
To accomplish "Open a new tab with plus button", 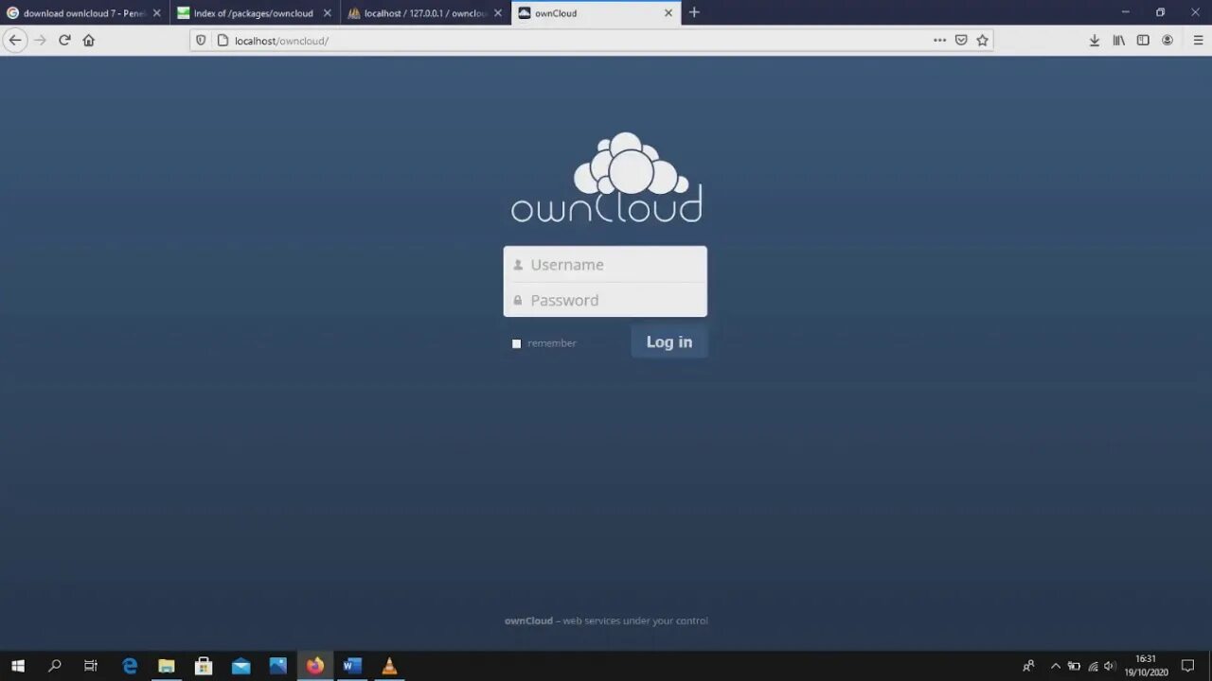I will click(694, 12).
